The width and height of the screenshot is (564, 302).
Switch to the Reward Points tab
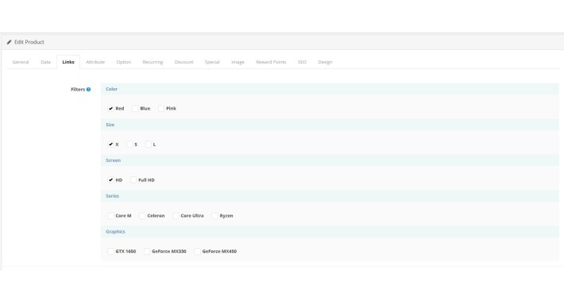click(271, 62)
